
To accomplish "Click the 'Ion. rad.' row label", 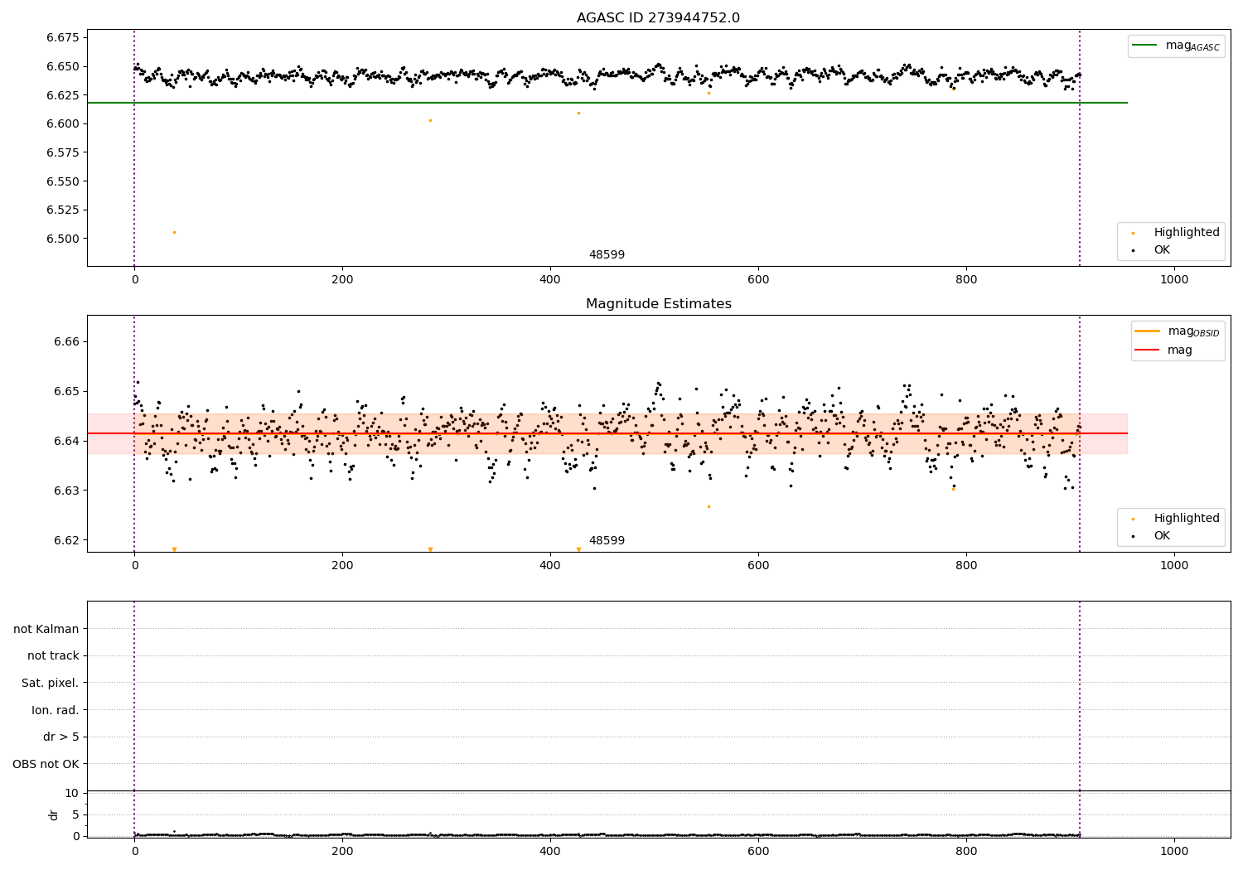I will point(56,710).
